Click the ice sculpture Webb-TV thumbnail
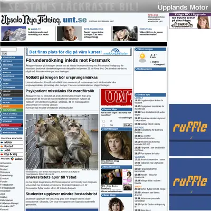 coord(14,34)
